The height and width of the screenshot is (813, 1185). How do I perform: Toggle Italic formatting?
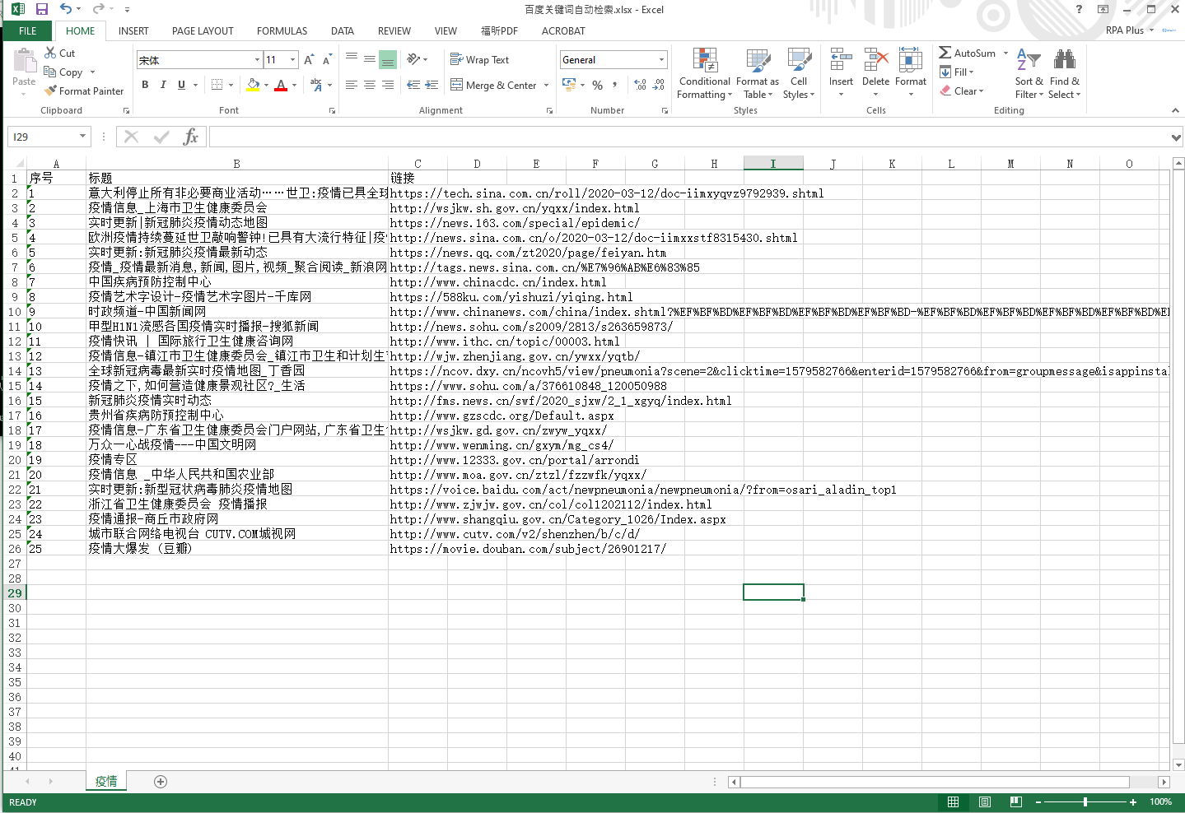163,85
